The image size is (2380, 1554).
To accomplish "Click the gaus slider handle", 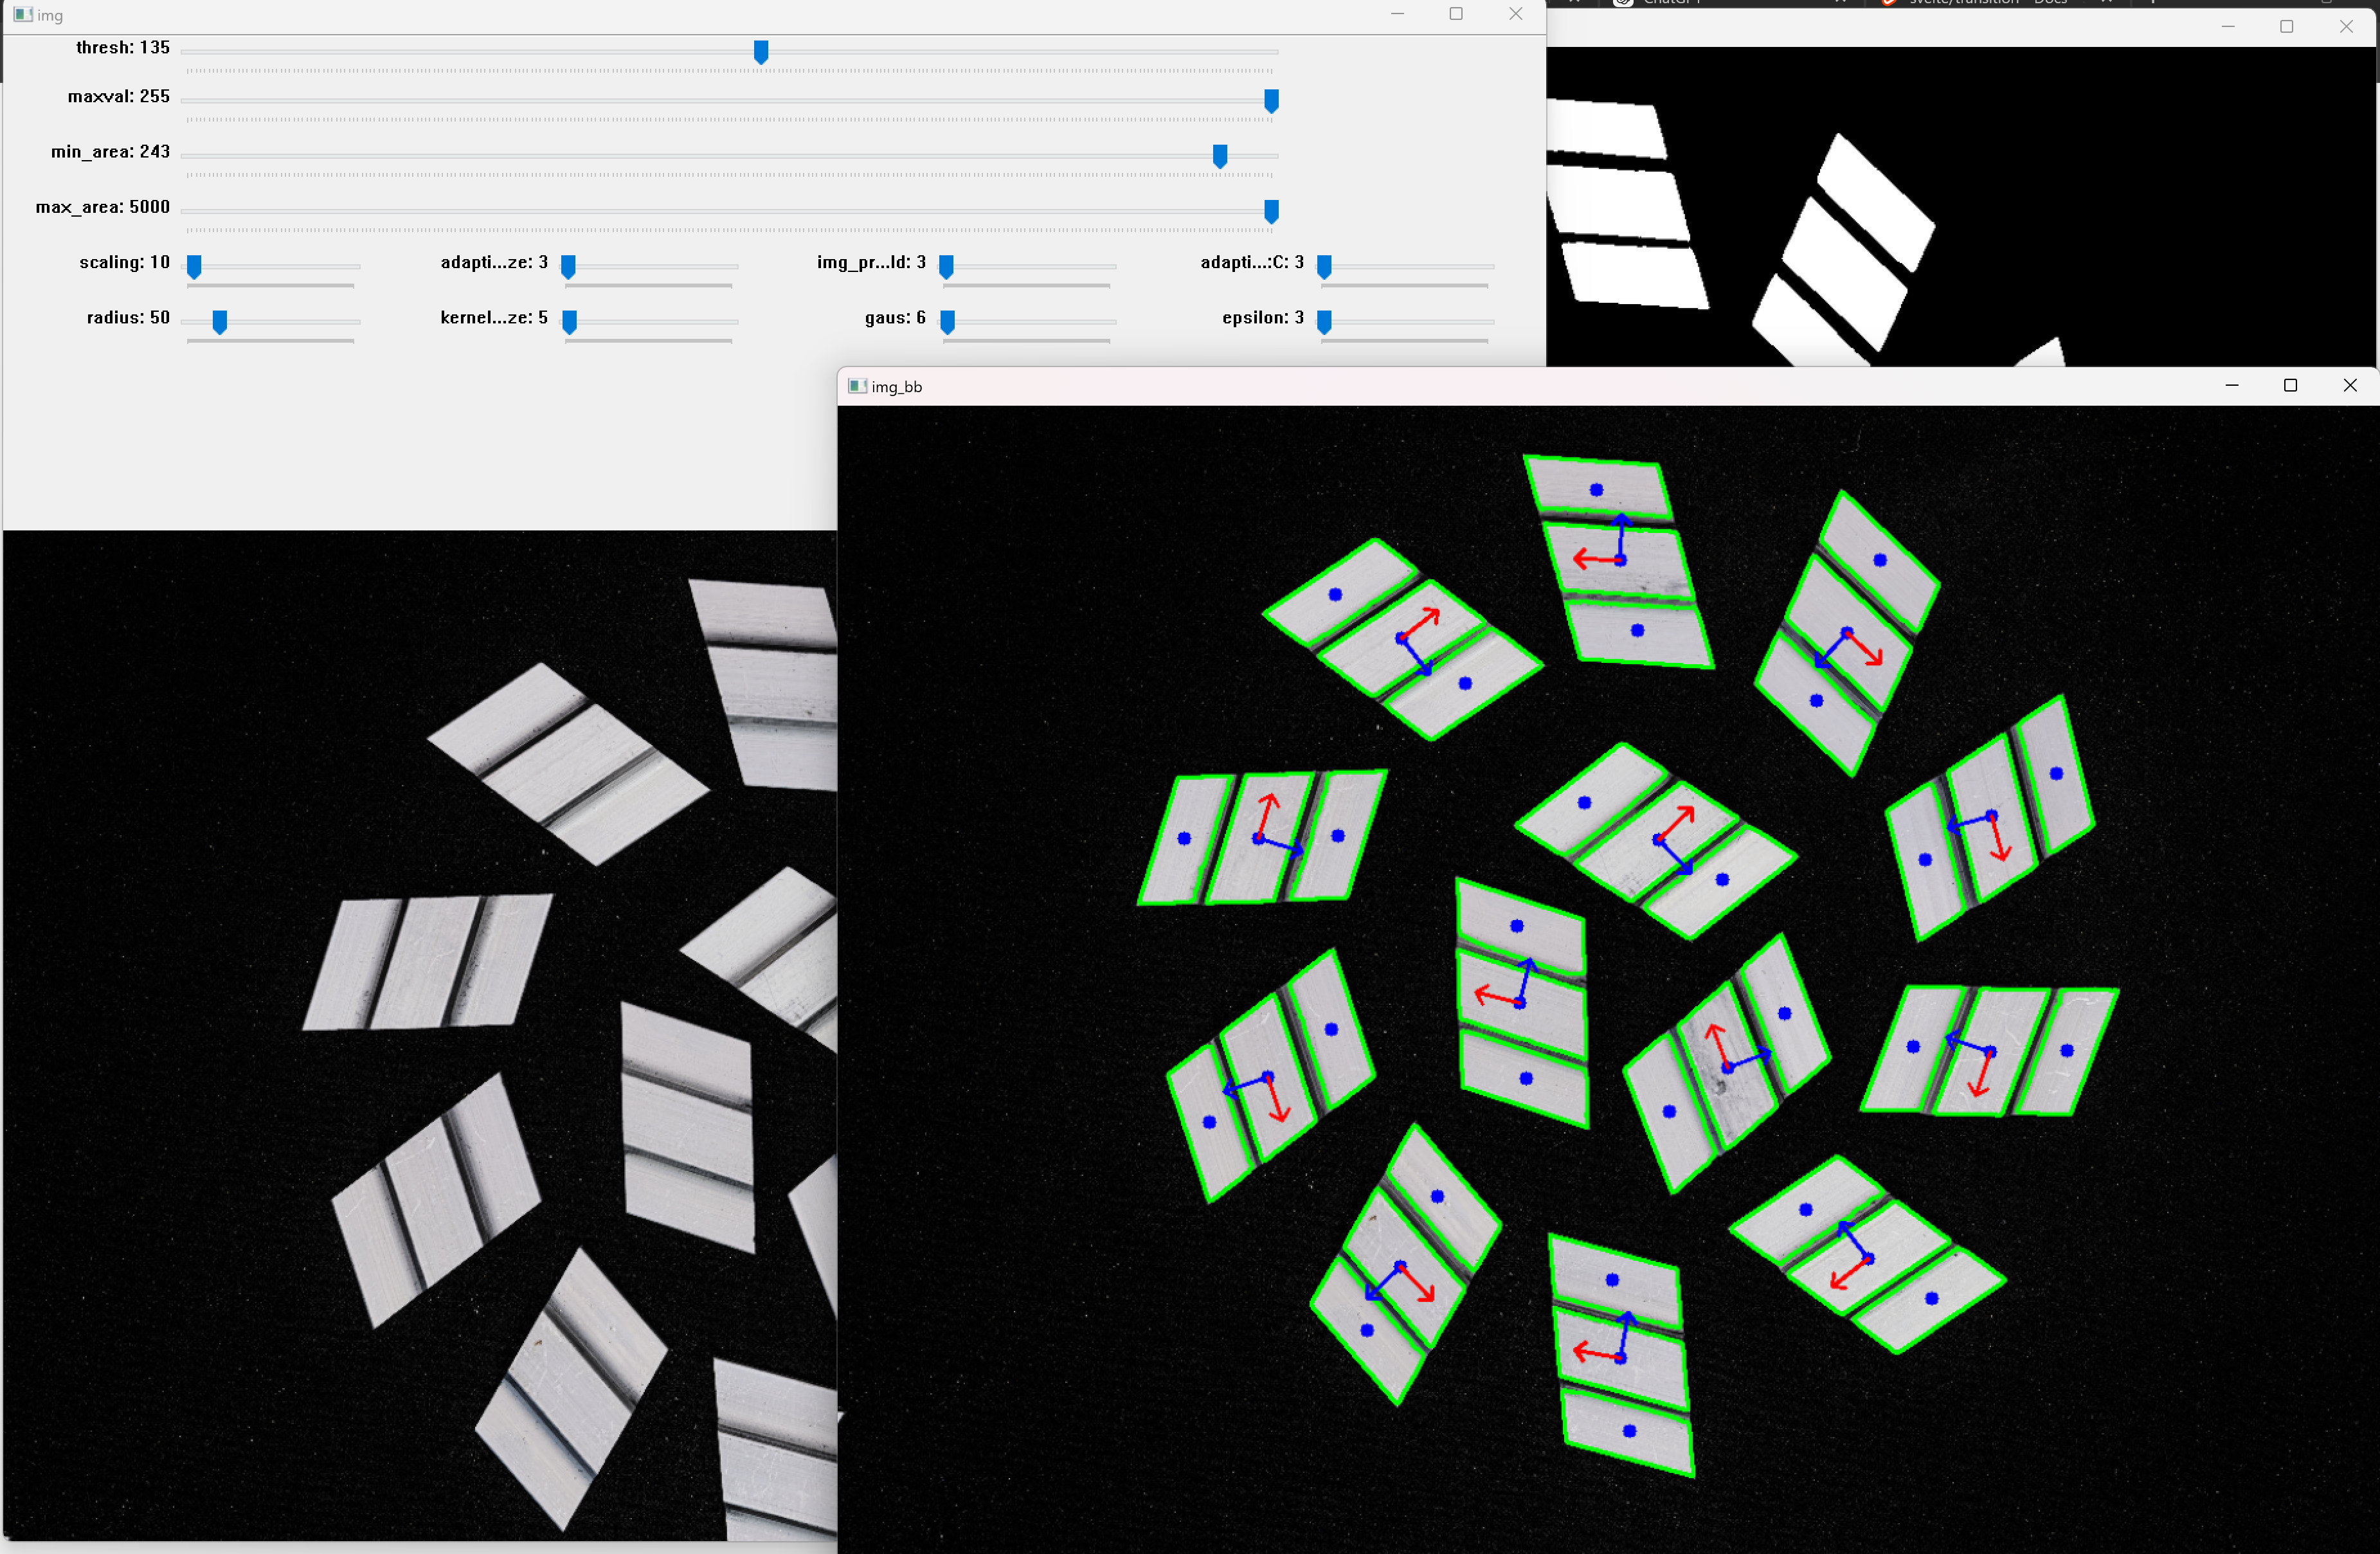I will (x=948, y=321).
